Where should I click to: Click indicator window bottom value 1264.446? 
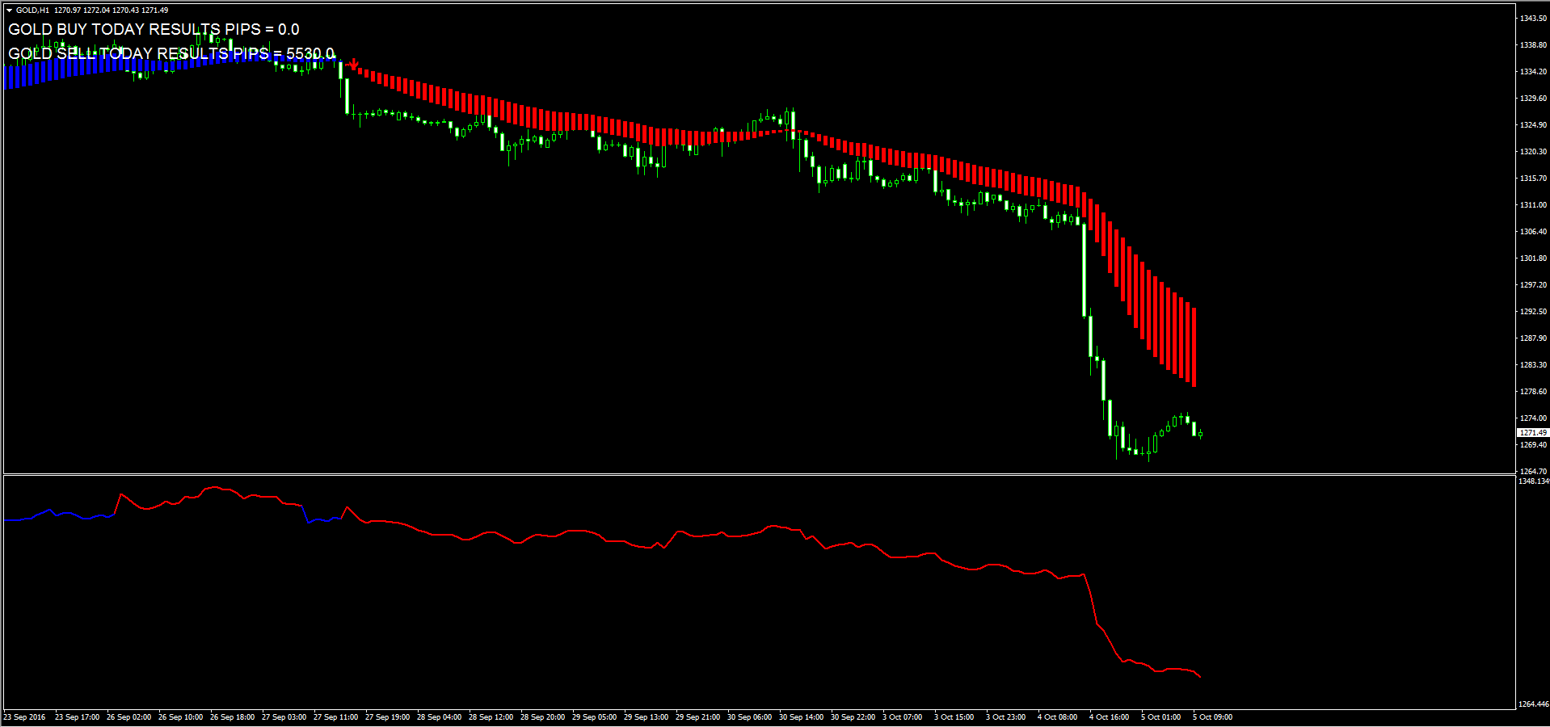pos(1534,704)
